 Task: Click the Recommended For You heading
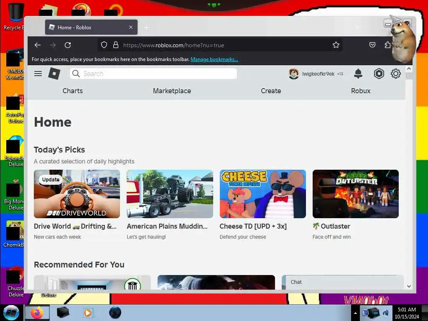click(x=79, y=265)
